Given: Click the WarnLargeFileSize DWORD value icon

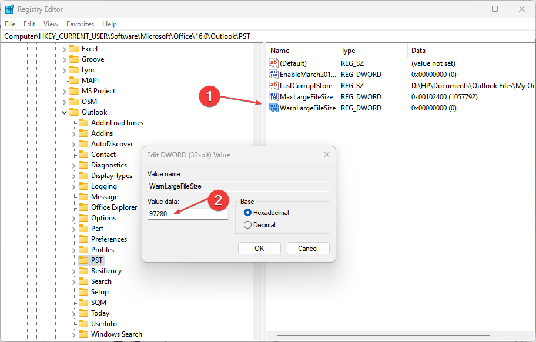Looking at the screenshot, I should click(x=274, y=108).
